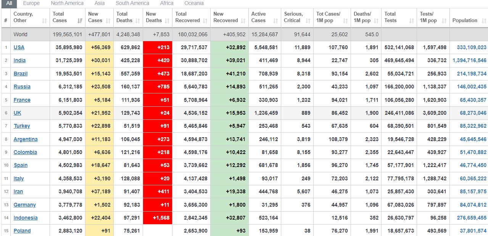Sort by Serious, Critical column arrows
Image resolution: width=488 pixels, height=236 pixels.
[x=308, y=21]
